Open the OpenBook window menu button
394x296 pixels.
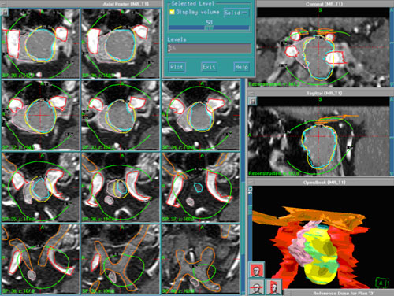tap(251, 182)
